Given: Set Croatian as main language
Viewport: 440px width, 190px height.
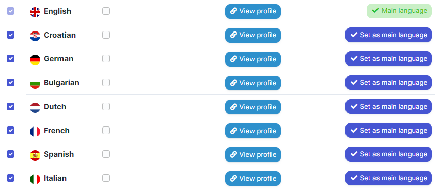Looking at the screenshot, I should tap(388, 35).
